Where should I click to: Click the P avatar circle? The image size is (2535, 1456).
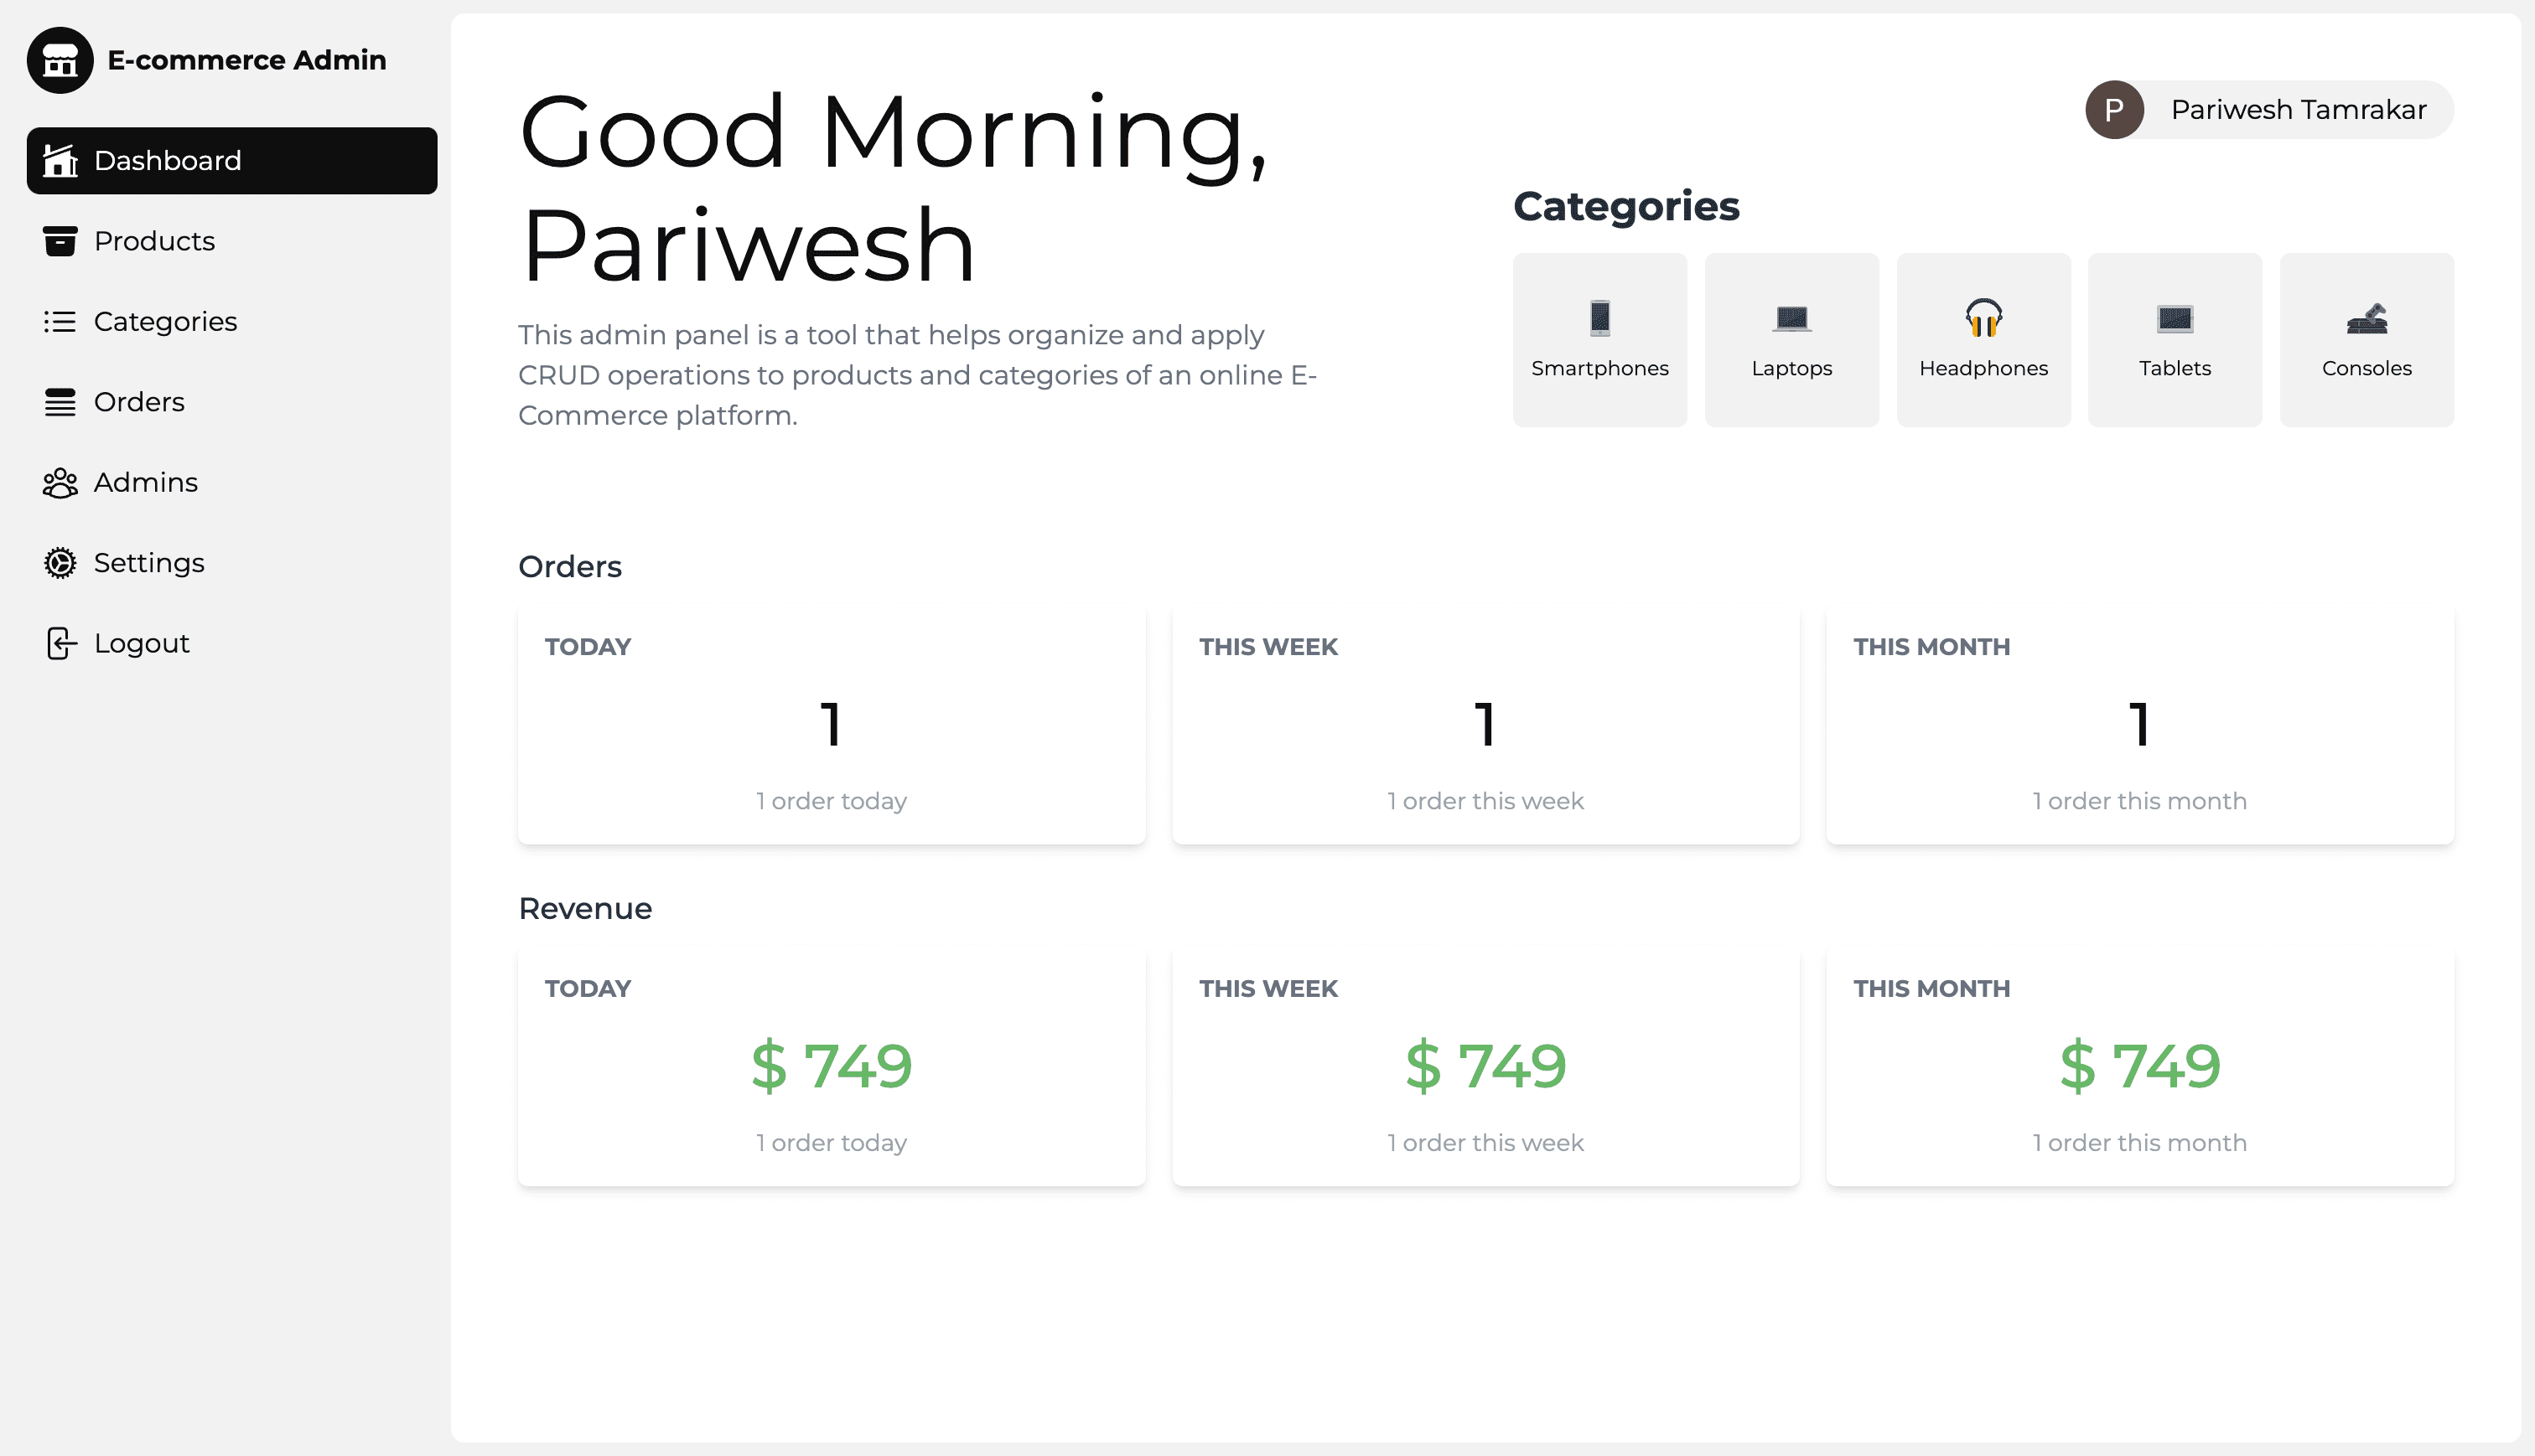(x=2114, y=110)
